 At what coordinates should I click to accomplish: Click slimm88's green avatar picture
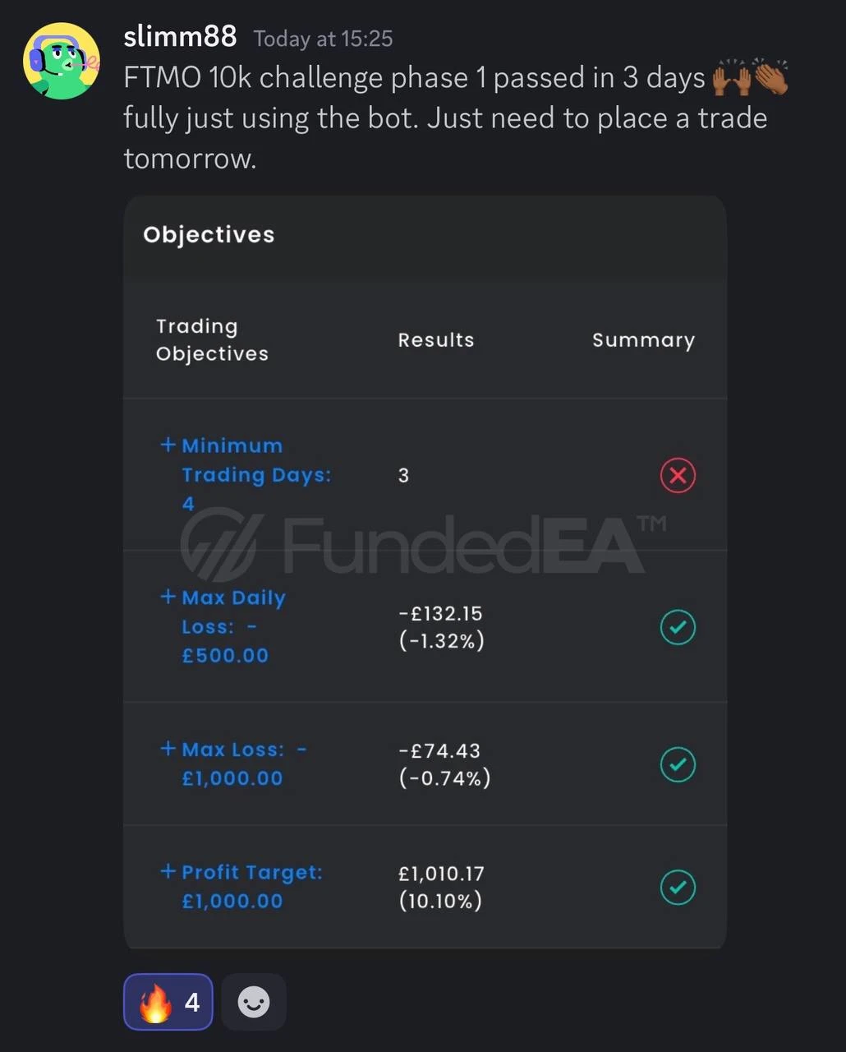(61, 61)
